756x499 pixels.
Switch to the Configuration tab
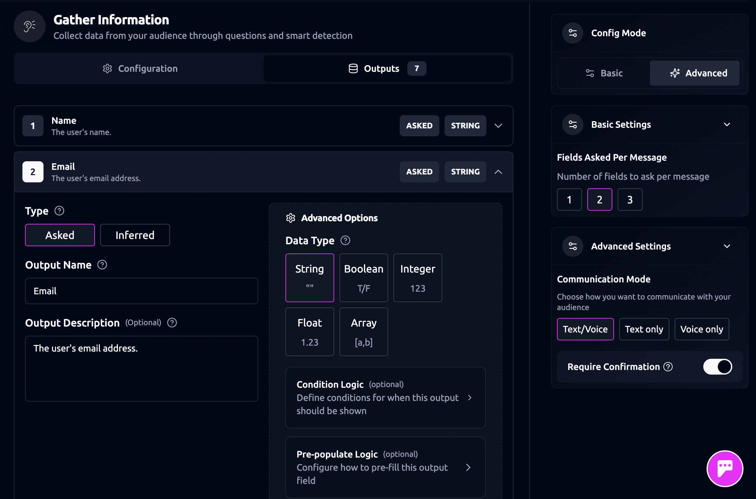pyautogui.click(x=140, y=68)
